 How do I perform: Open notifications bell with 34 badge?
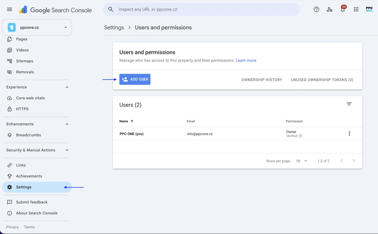(x=343, y=9)
